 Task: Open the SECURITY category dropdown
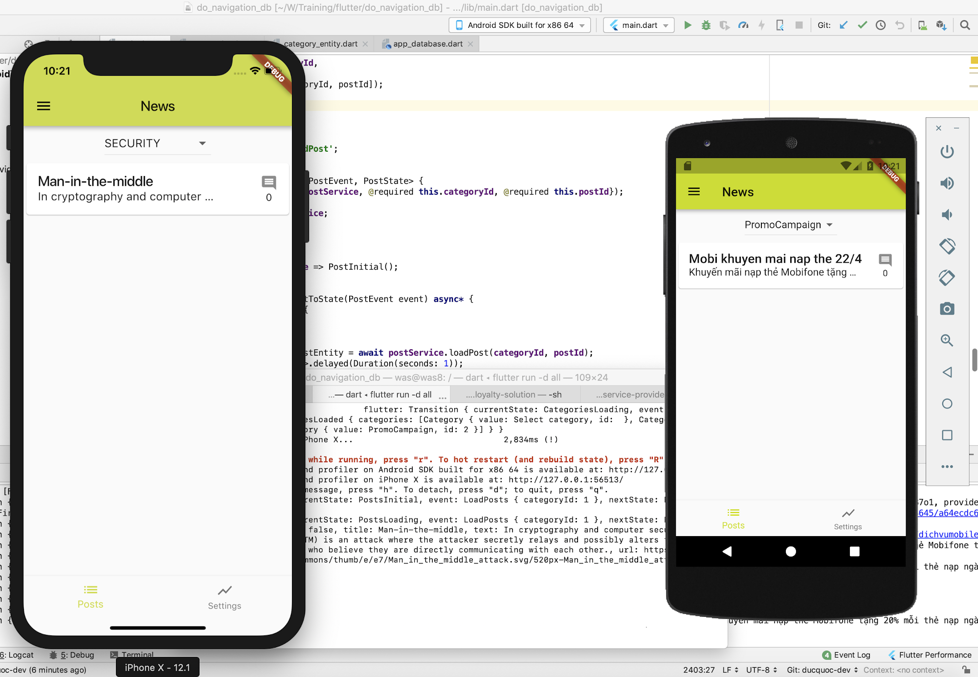(x=156, y=143)
